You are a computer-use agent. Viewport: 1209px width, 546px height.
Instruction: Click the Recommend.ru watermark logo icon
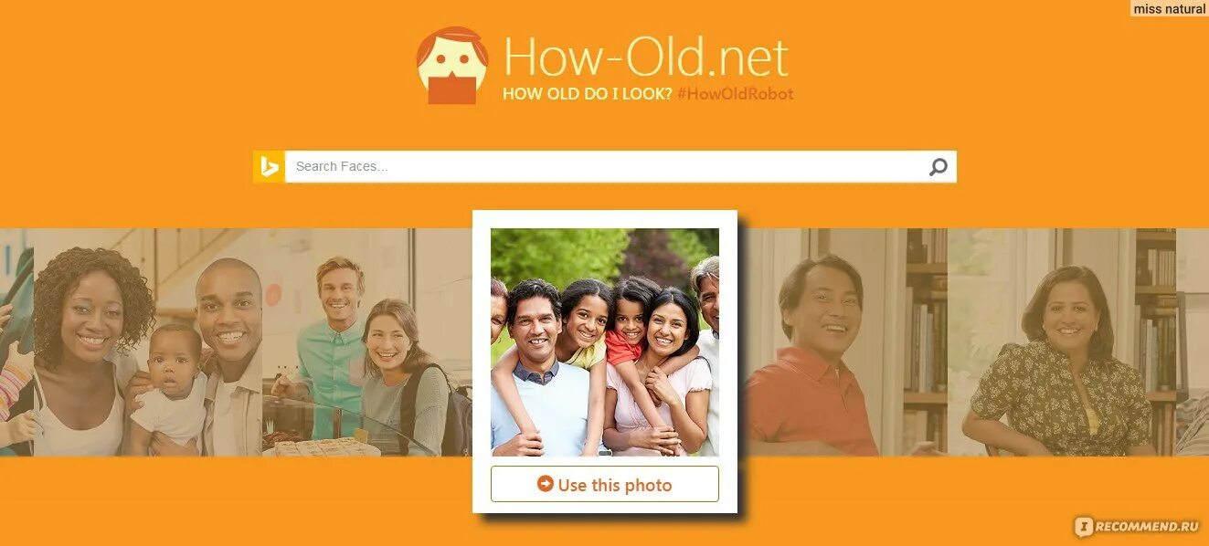(x=1084, y=526)
